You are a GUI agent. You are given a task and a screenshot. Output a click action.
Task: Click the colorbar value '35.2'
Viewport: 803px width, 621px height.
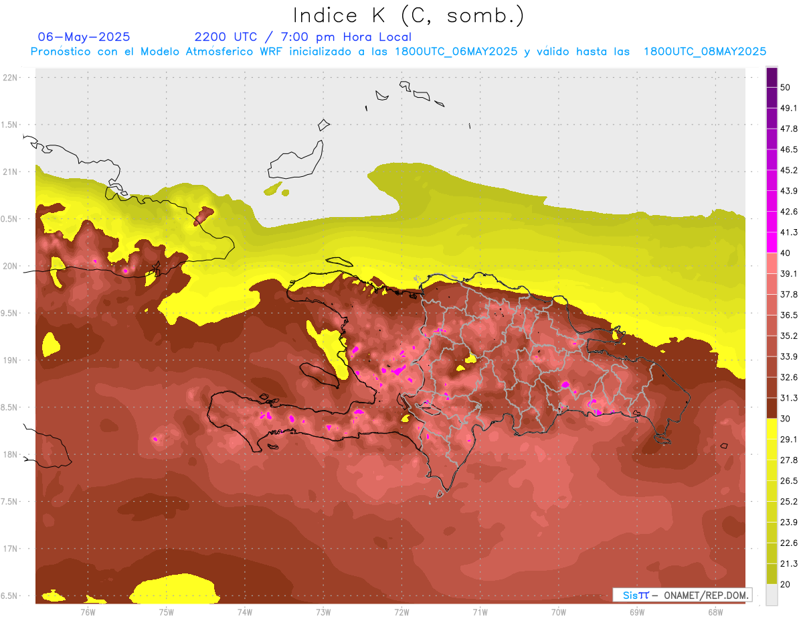pos(788,336)
